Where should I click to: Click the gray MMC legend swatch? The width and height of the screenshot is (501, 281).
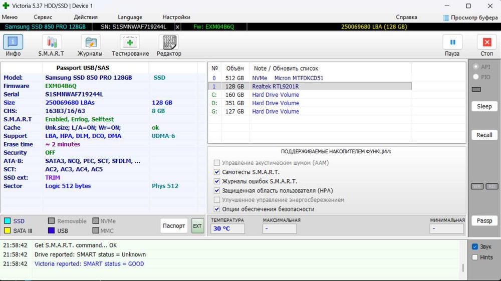click(x=96, y=230)
